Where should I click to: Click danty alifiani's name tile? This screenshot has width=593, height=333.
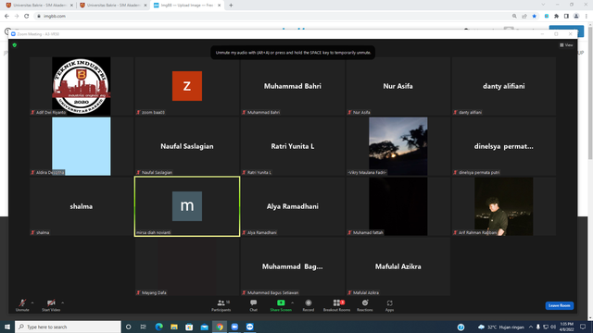[x=503, y=86]
